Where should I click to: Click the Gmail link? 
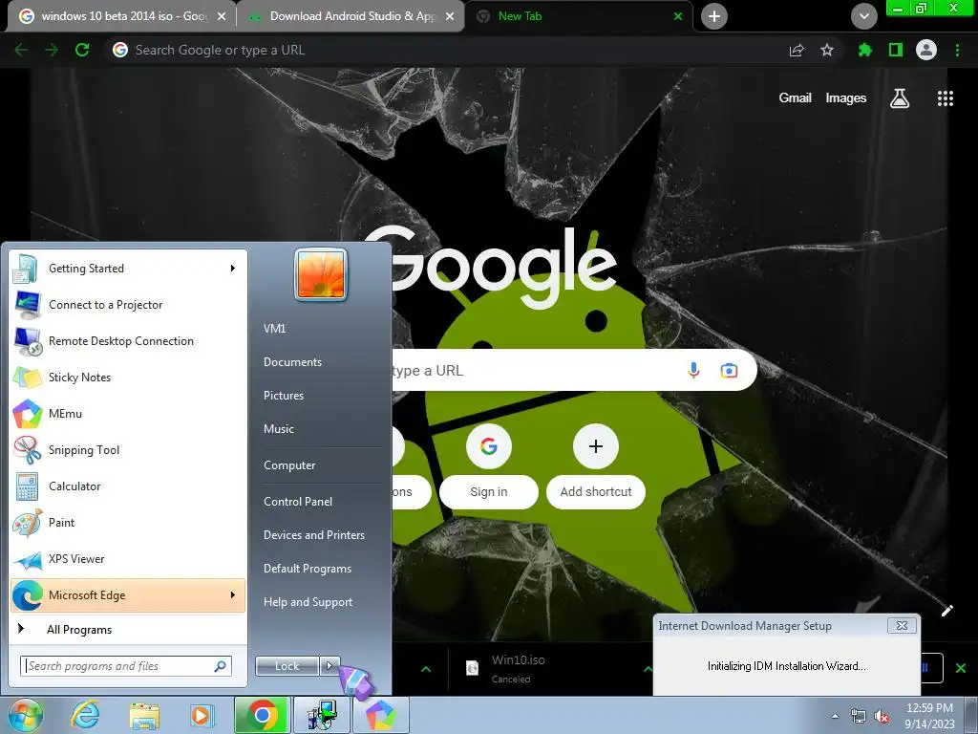pos(795,98)
